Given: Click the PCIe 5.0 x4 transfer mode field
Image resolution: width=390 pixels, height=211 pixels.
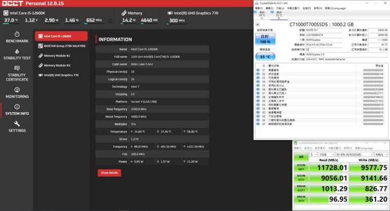Looking at the screenshot, I should tap(324, 45).
